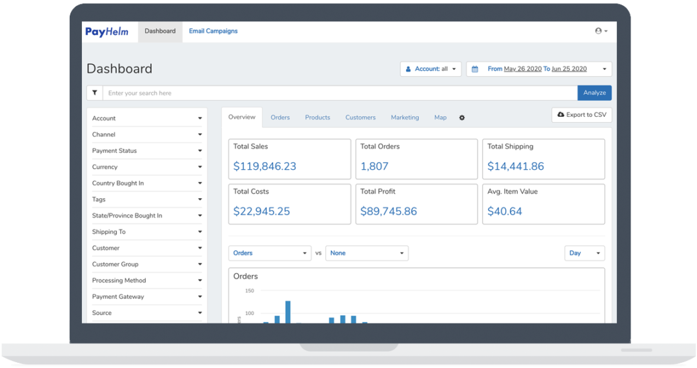The height and width of the screenshot is (368, 697).
Task: Open the Dashboard nav tab
Action: tap(160, 32)
